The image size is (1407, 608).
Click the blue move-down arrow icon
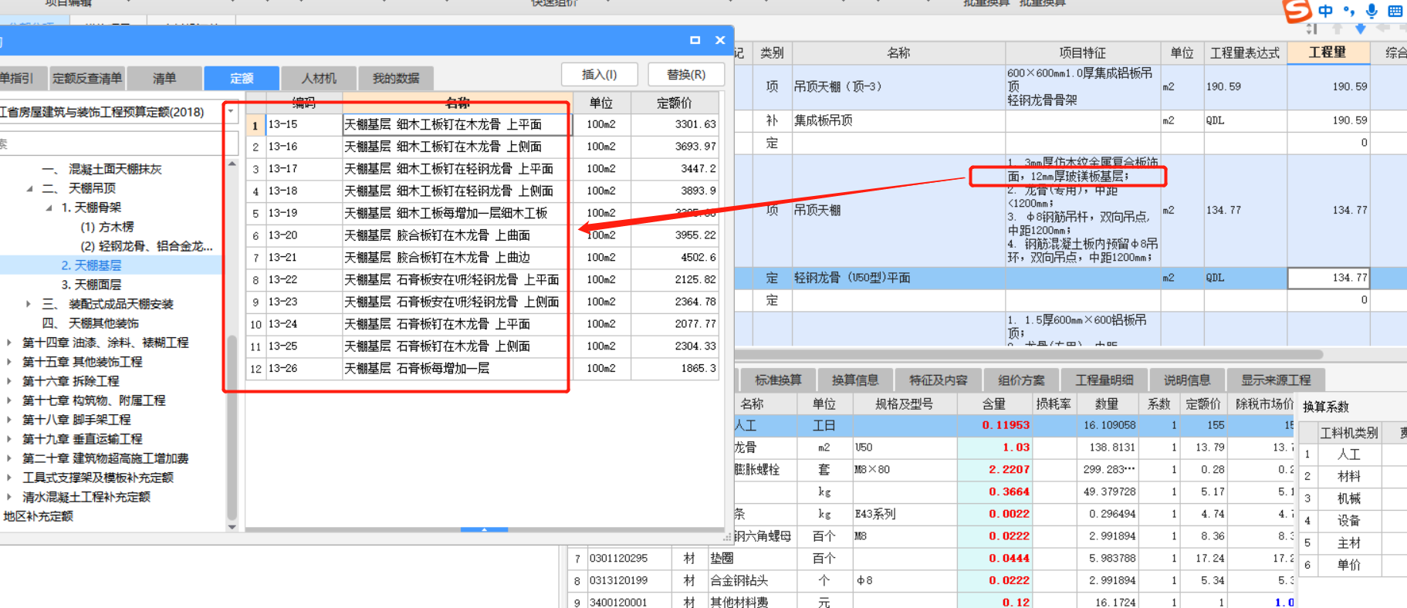click(x=1360, y=29)
